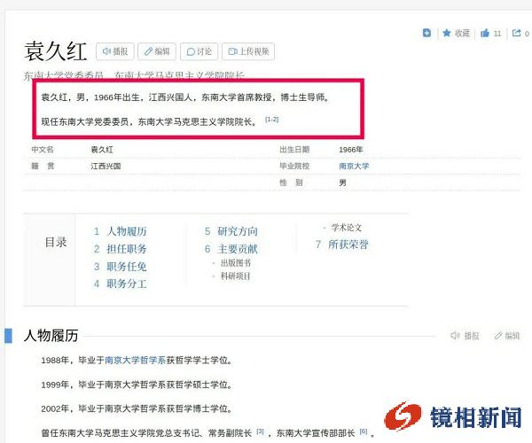Screen dimensions: 532x443
Task: Click the page title 袁久红
Action: (x=55, y=52)
